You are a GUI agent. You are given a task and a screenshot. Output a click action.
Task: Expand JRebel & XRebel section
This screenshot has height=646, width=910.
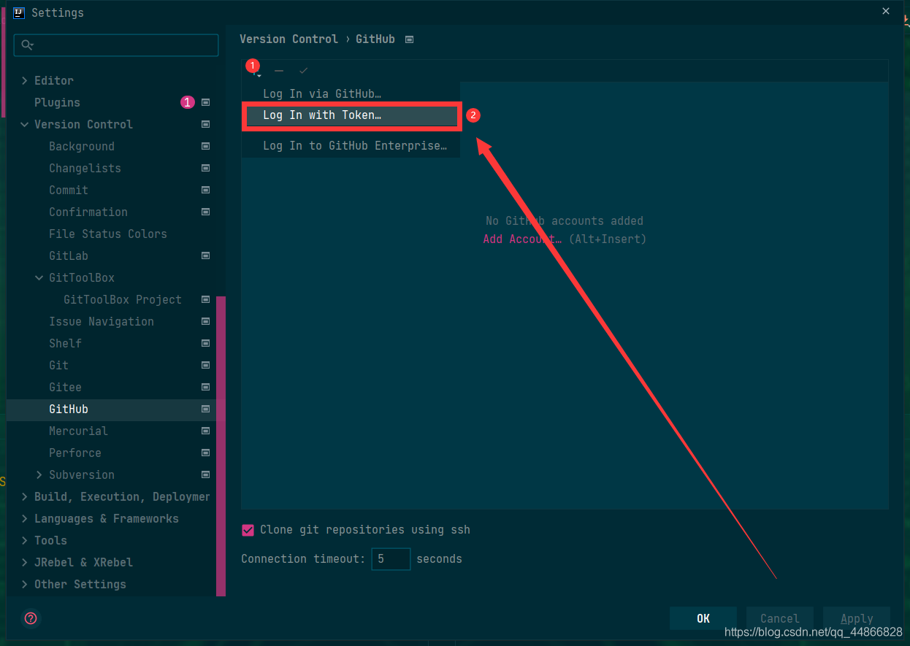pyautogui.click(x=25, y=562)
